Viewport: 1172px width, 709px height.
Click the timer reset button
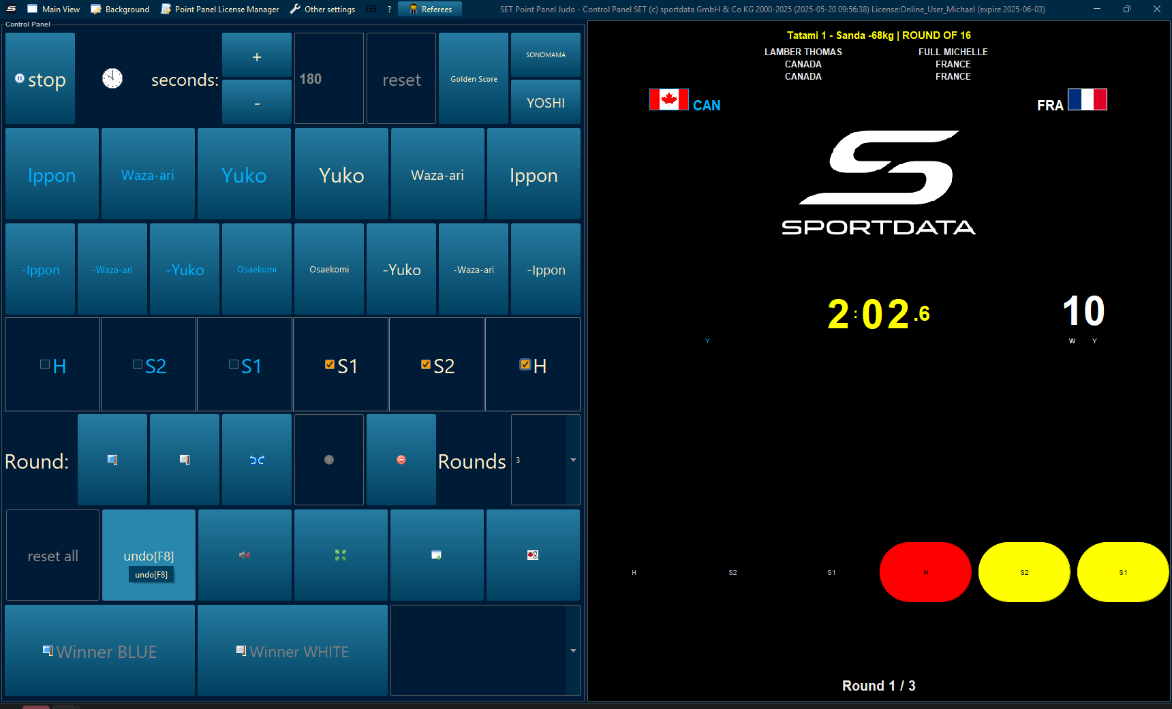coord(401,78)
